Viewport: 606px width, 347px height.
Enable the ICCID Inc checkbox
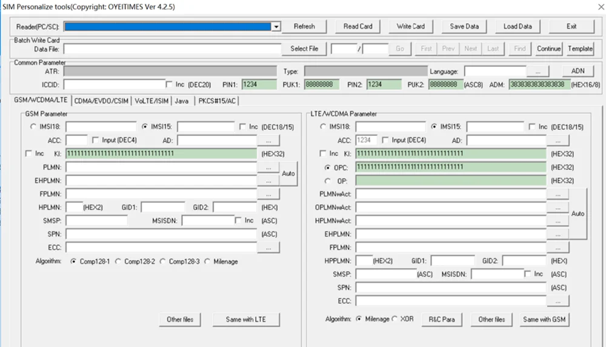tap(169, 84)
